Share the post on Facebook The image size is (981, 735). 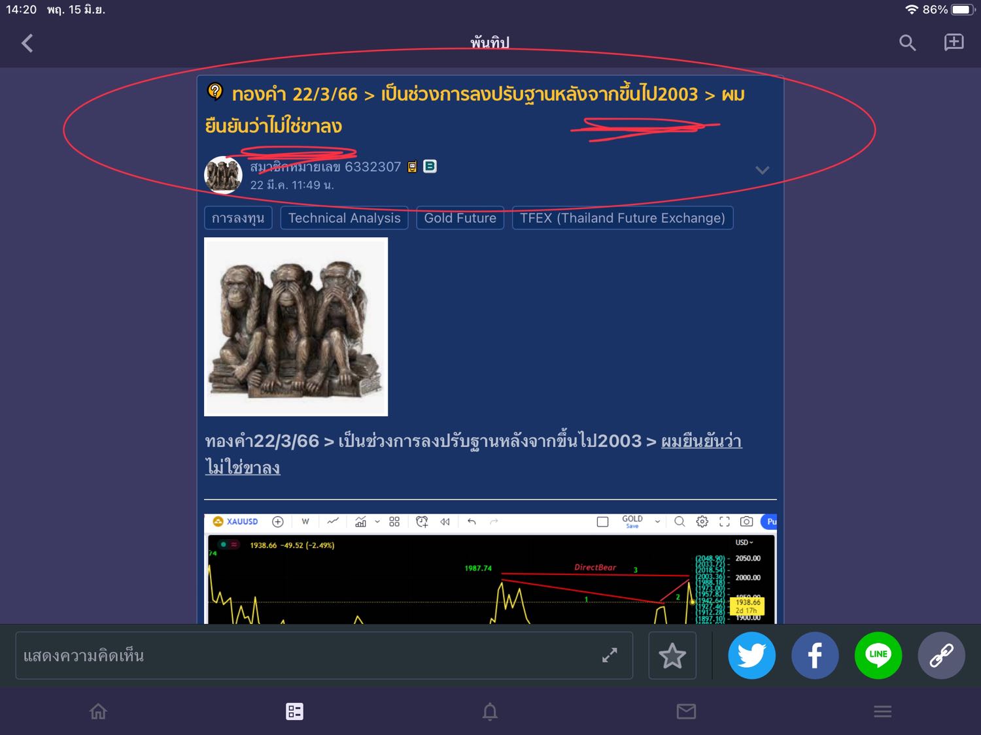(x=815, y=655)
